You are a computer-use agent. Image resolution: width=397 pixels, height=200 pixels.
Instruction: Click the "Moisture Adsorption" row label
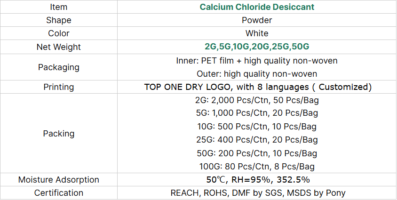[58, 179]
